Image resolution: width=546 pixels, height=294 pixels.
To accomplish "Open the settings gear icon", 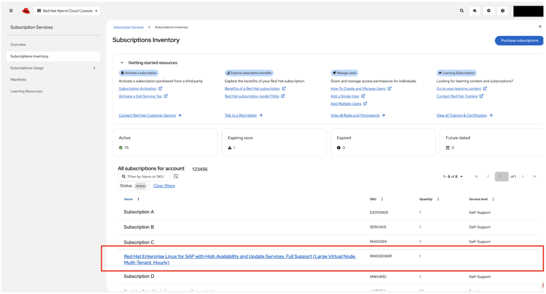I will coord(489,10).
